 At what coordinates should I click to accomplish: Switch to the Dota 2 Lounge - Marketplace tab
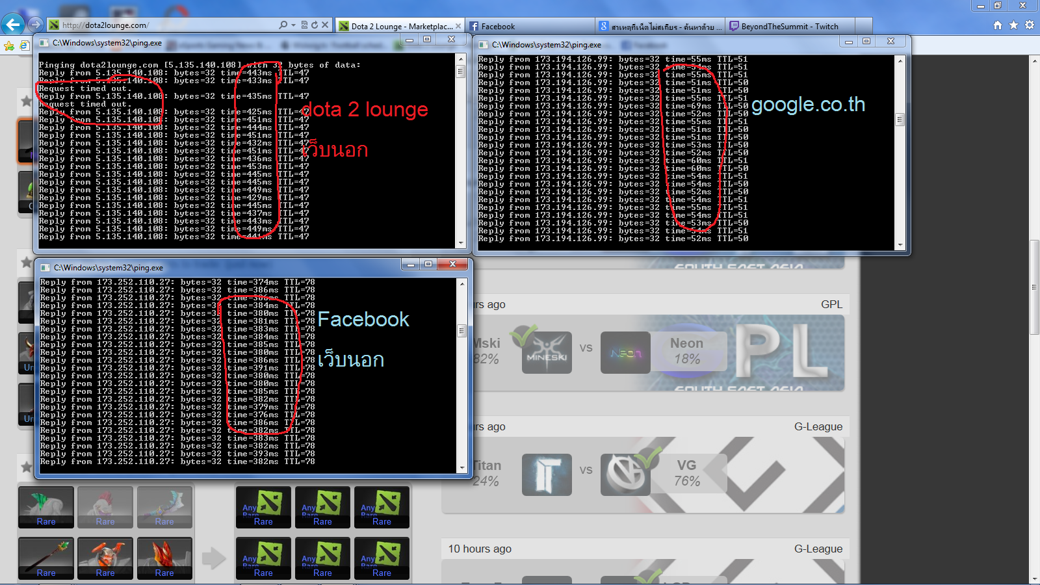pyautogui.click(x=400, y=26)
